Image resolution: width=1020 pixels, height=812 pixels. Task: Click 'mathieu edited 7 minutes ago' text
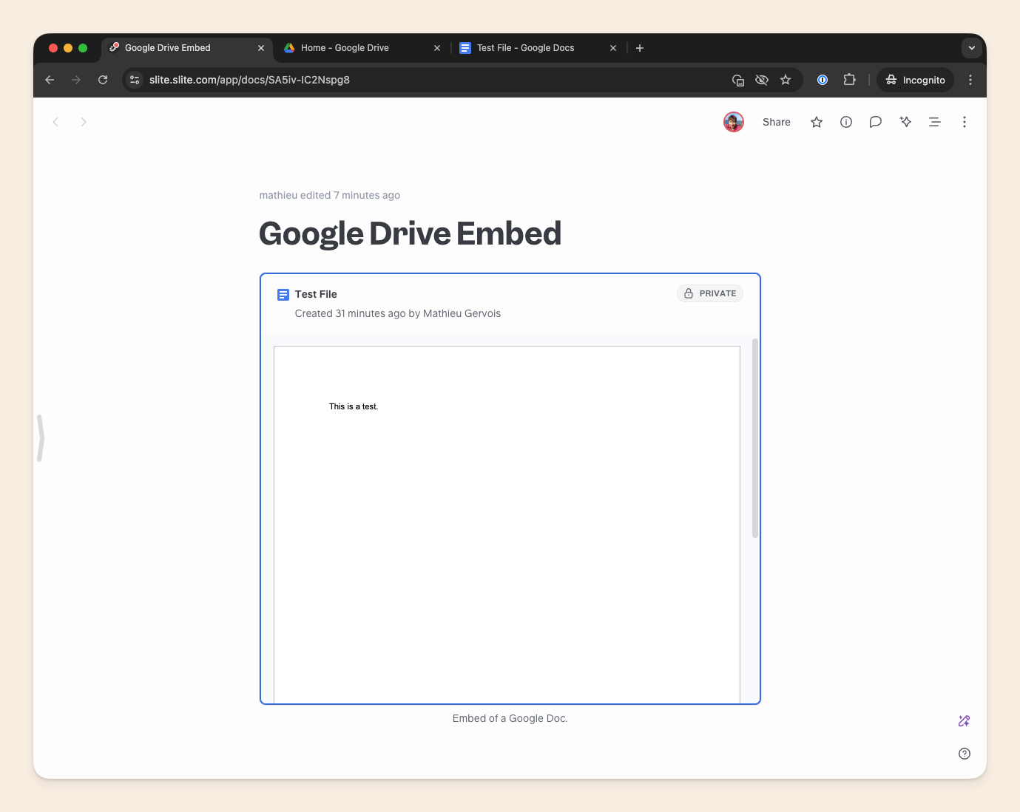point(330,195)
